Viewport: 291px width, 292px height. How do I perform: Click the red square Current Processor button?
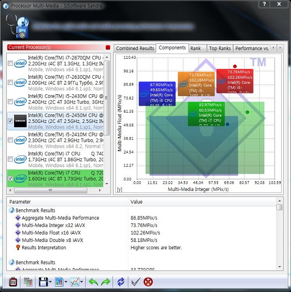click(108, 47)
